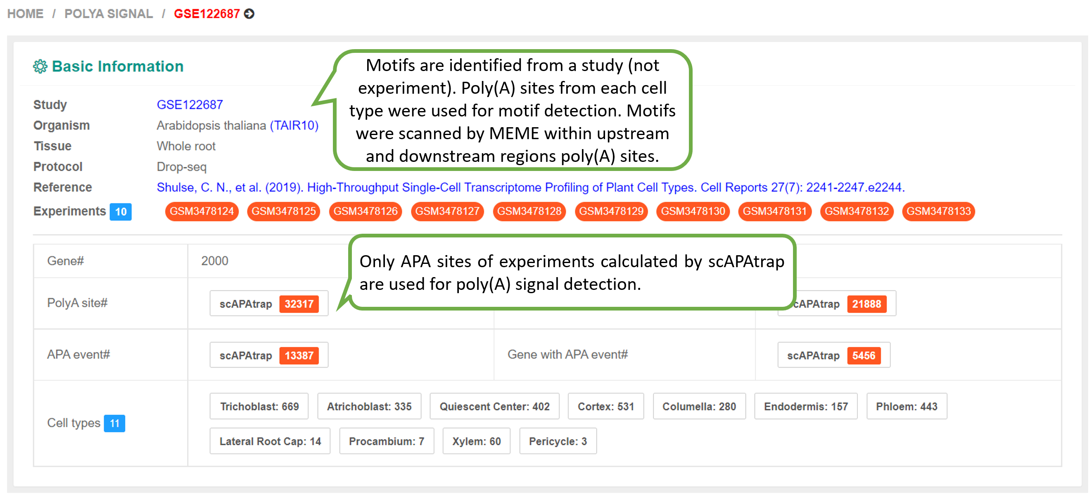This screenshot has height=498, width=1092.
Task: Click the APA event# row label
Action: (x=78, y=355)
